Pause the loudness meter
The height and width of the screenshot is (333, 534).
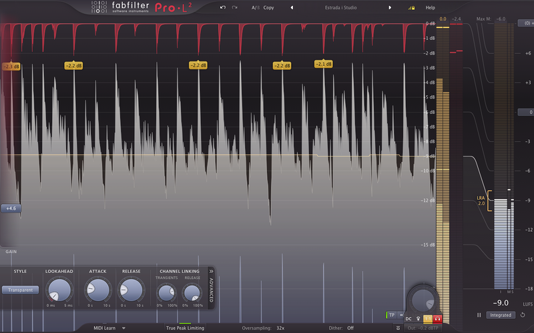[479, 315]
